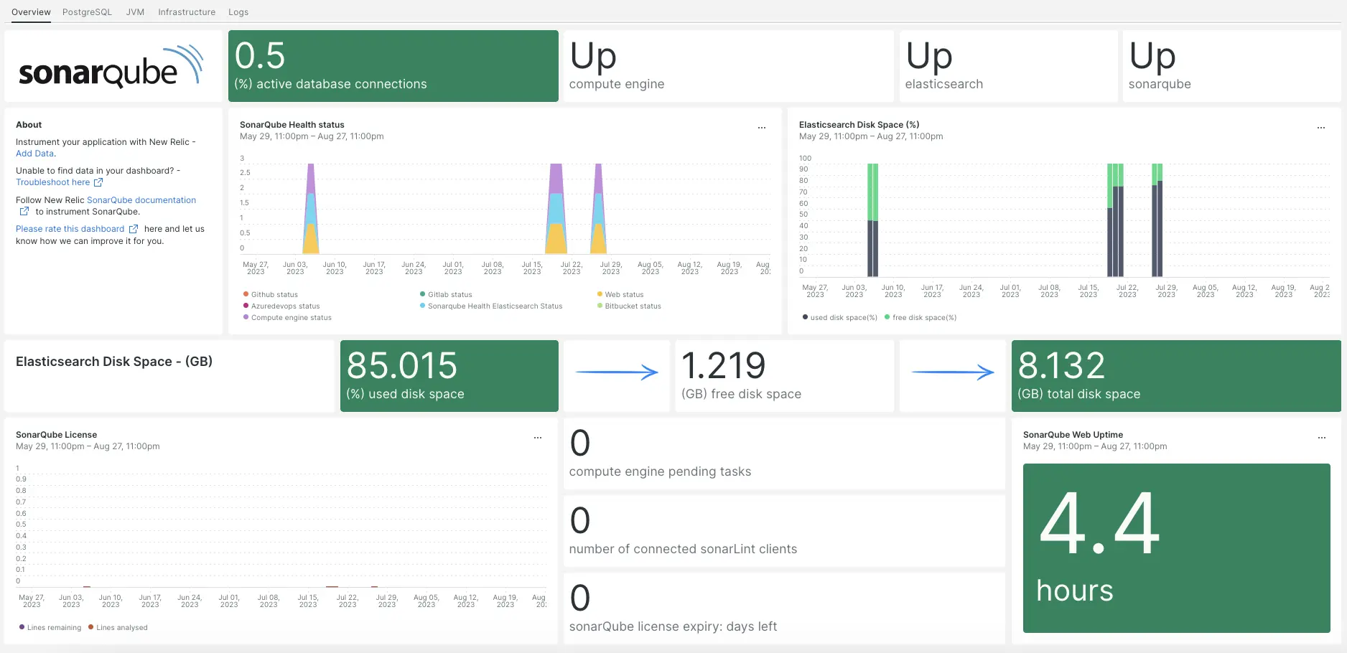Open the Elasticsearch Disk Space chart options menu
Image resolution: width=1347 pixels, height=653 pixels.
[x=1320, y=128]
